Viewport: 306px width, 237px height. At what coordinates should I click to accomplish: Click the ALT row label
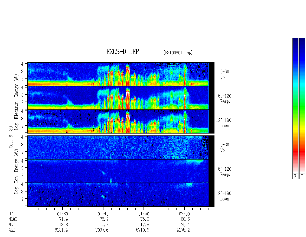click(x=12, y=230)
